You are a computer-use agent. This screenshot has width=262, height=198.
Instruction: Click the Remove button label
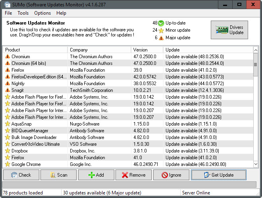(137, 175)
